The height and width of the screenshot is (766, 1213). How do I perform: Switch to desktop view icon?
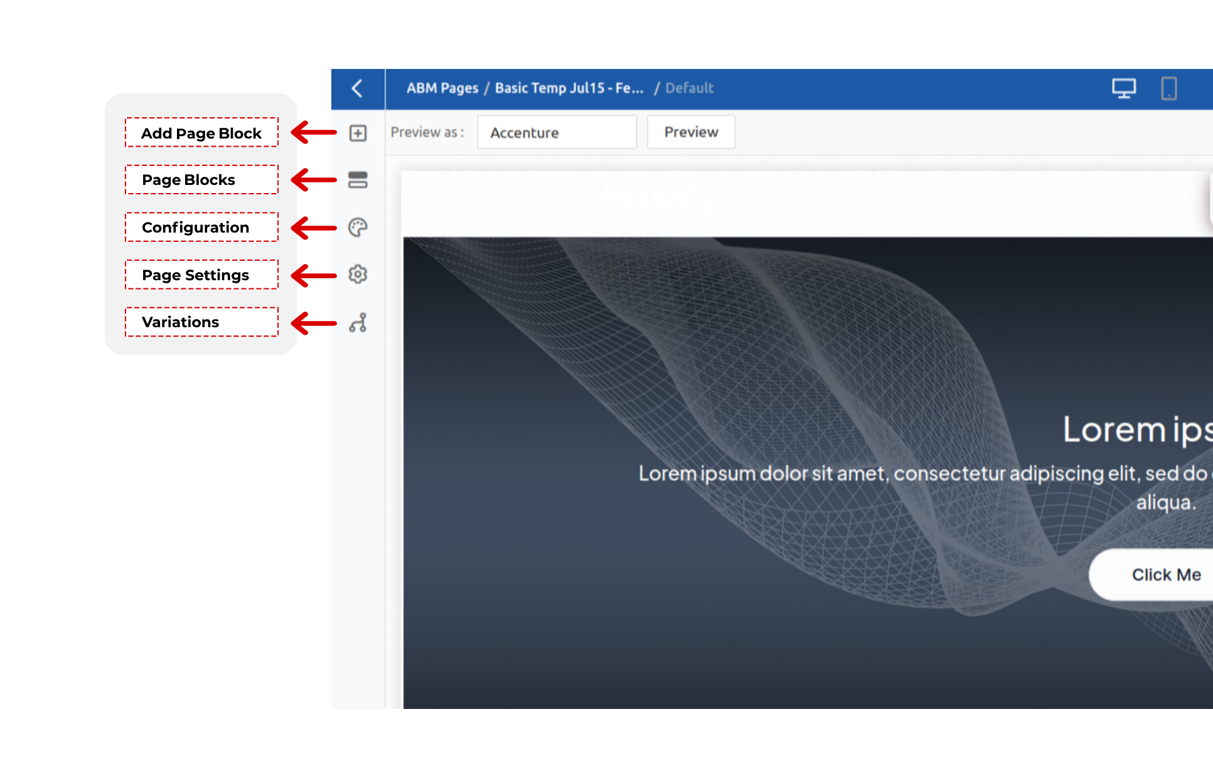coord(1123,88)
